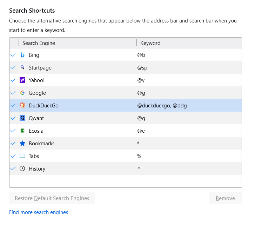262x225 pixels.
Task: Click the Qwant icon
Action: tap(22, 118)
